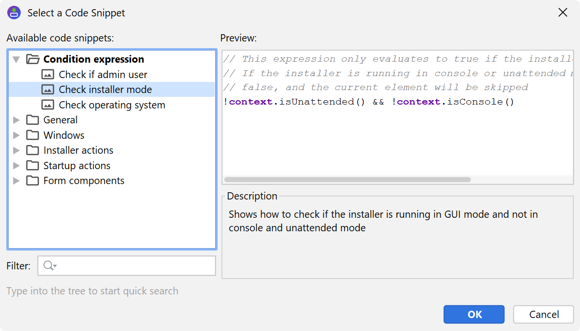The width and height of the screenshot is (580, 331).
Task: Click the snippet icon beside Check if admin user
Action: coord(48,75)
